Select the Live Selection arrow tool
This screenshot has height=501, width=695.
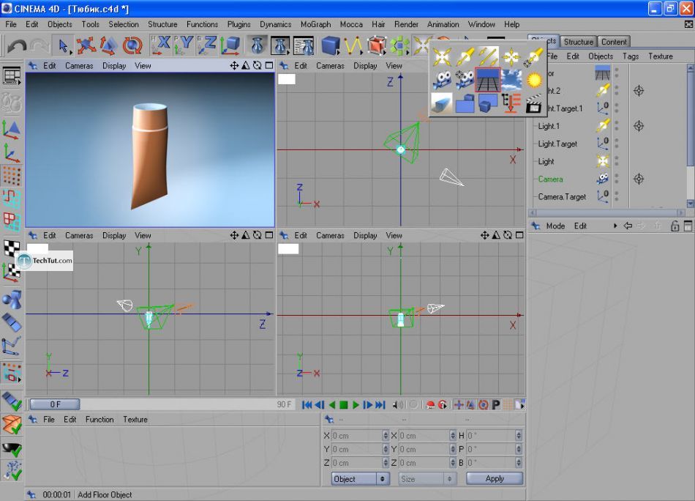pyautogui.click(x=63, y=45)
